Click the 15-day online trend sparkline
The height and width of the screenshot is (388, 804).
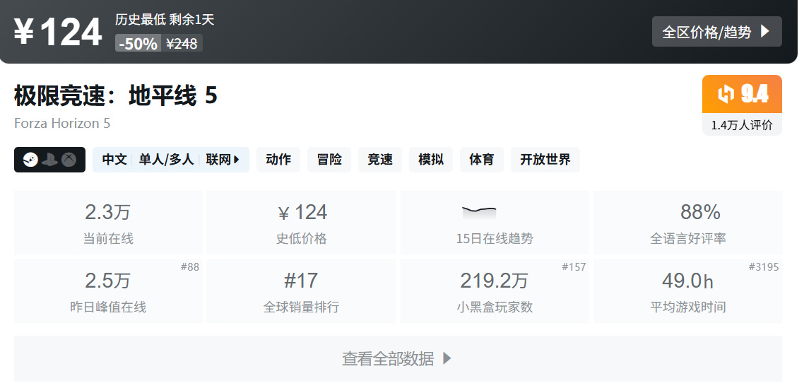point(479,212)
